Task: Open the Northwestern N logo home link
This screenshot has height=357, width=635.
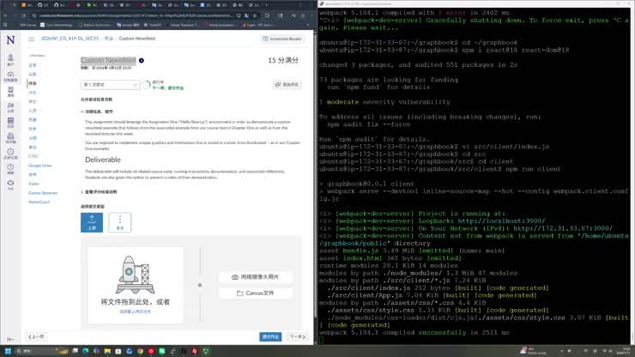Action: 10,39
